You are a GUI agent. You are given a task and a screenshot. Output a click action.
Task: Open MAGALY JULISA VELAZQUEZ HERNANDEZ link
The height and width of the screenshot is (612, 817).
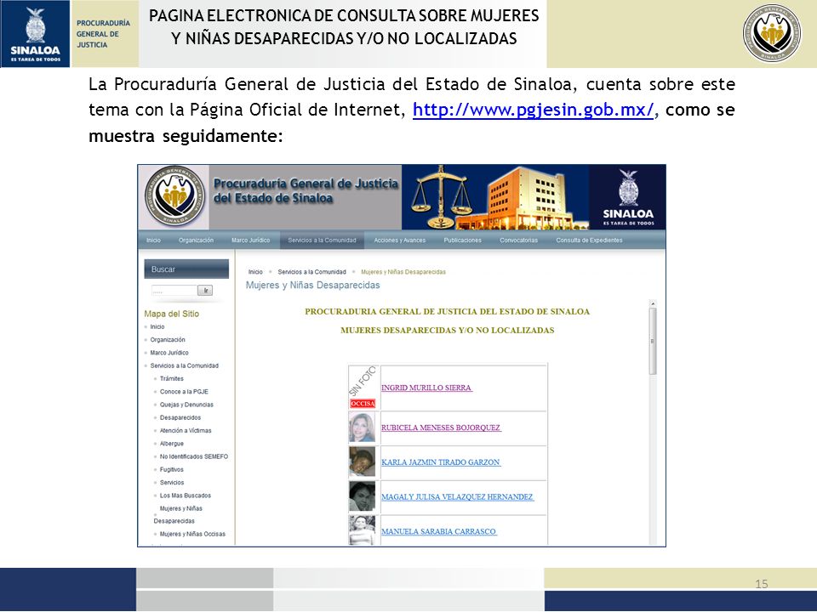[x=458, y=497]
